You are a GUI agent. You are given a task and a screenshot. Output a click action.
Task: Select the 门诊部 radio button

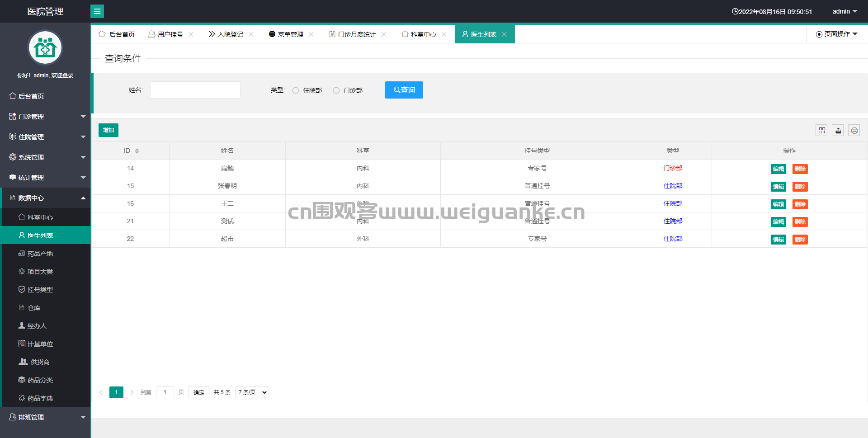point(336,90)
